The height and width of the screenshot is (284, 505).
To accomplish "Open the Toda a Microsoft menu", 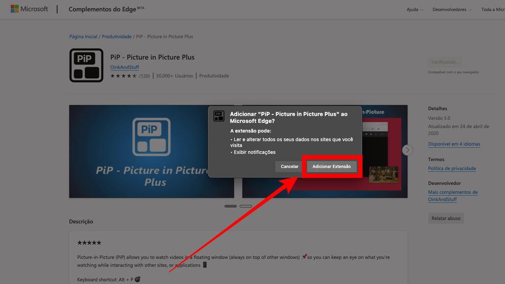I will (493, 10).
